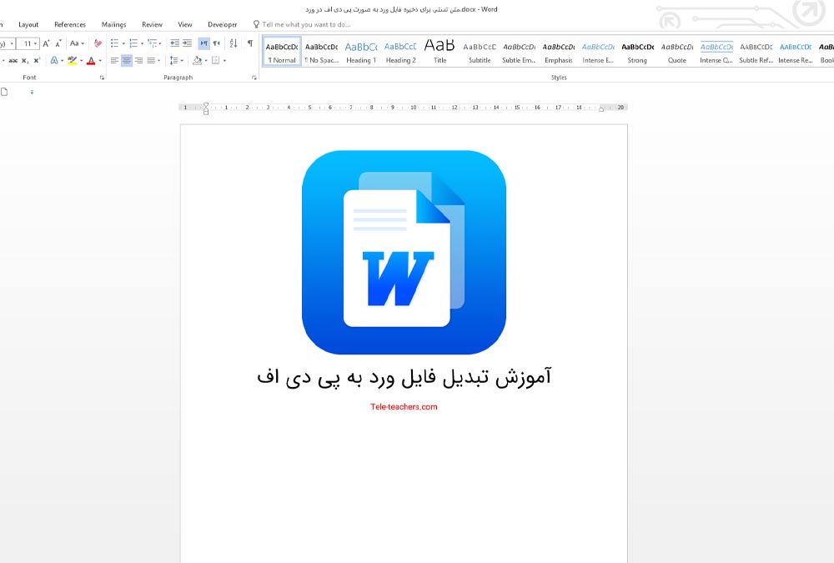
Task: Open the Paragraph dialog launcher
Action: point(254,78)
